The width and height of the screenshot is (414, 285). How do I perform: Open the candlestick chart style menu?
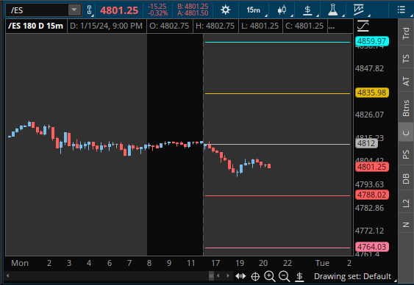click(282, 10)
